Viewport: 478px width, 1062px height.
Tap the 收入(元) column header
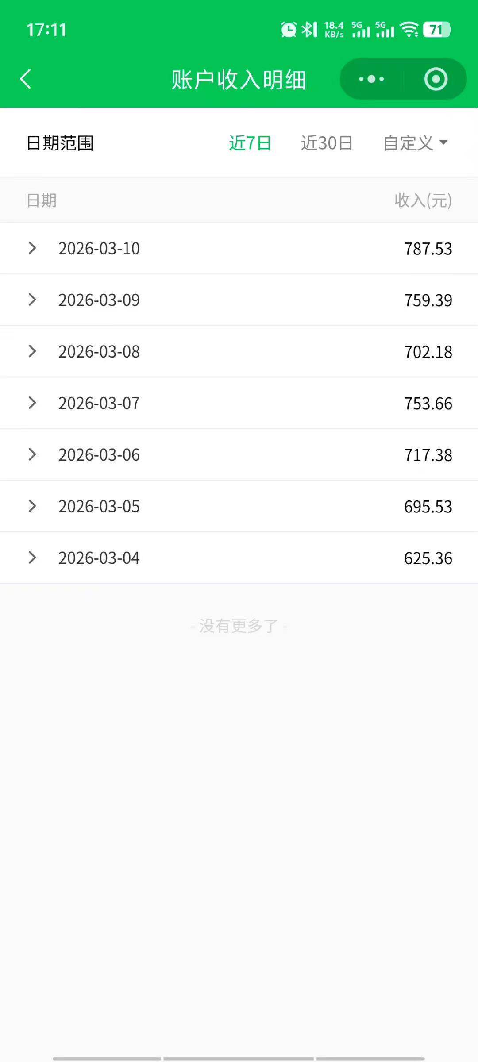coord(423,200)
